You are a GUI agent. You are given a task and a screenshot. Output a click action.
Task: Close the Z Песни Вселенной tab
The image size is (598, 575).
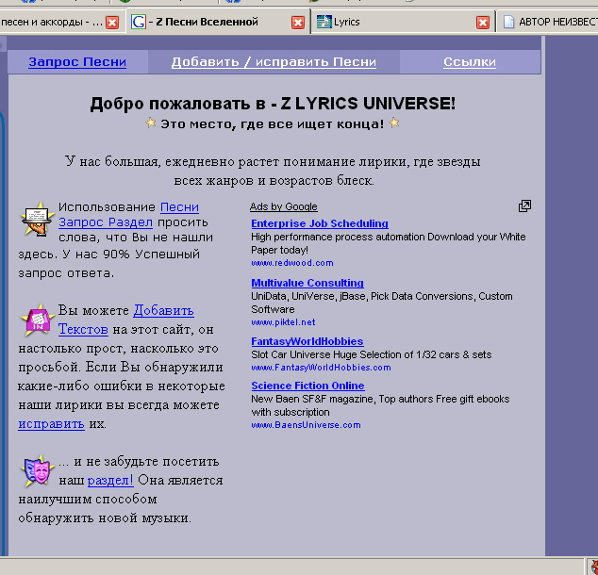tap(298, 23)
